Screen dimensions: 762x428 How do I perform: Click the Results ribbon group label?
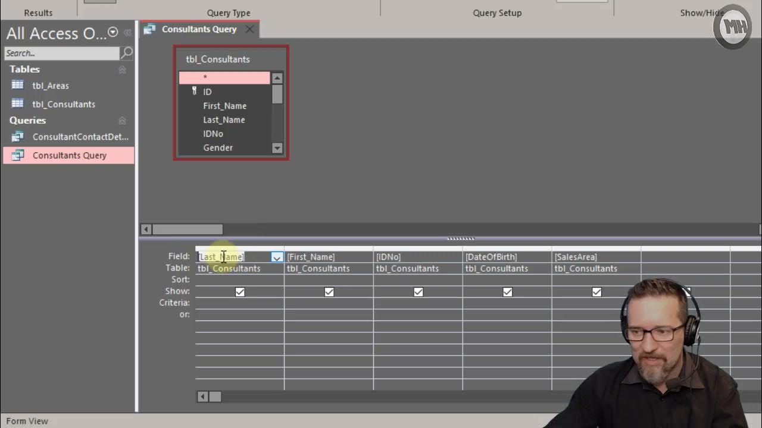38,12
